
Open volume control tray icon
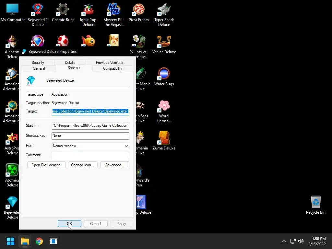click(x=301, y=241)
